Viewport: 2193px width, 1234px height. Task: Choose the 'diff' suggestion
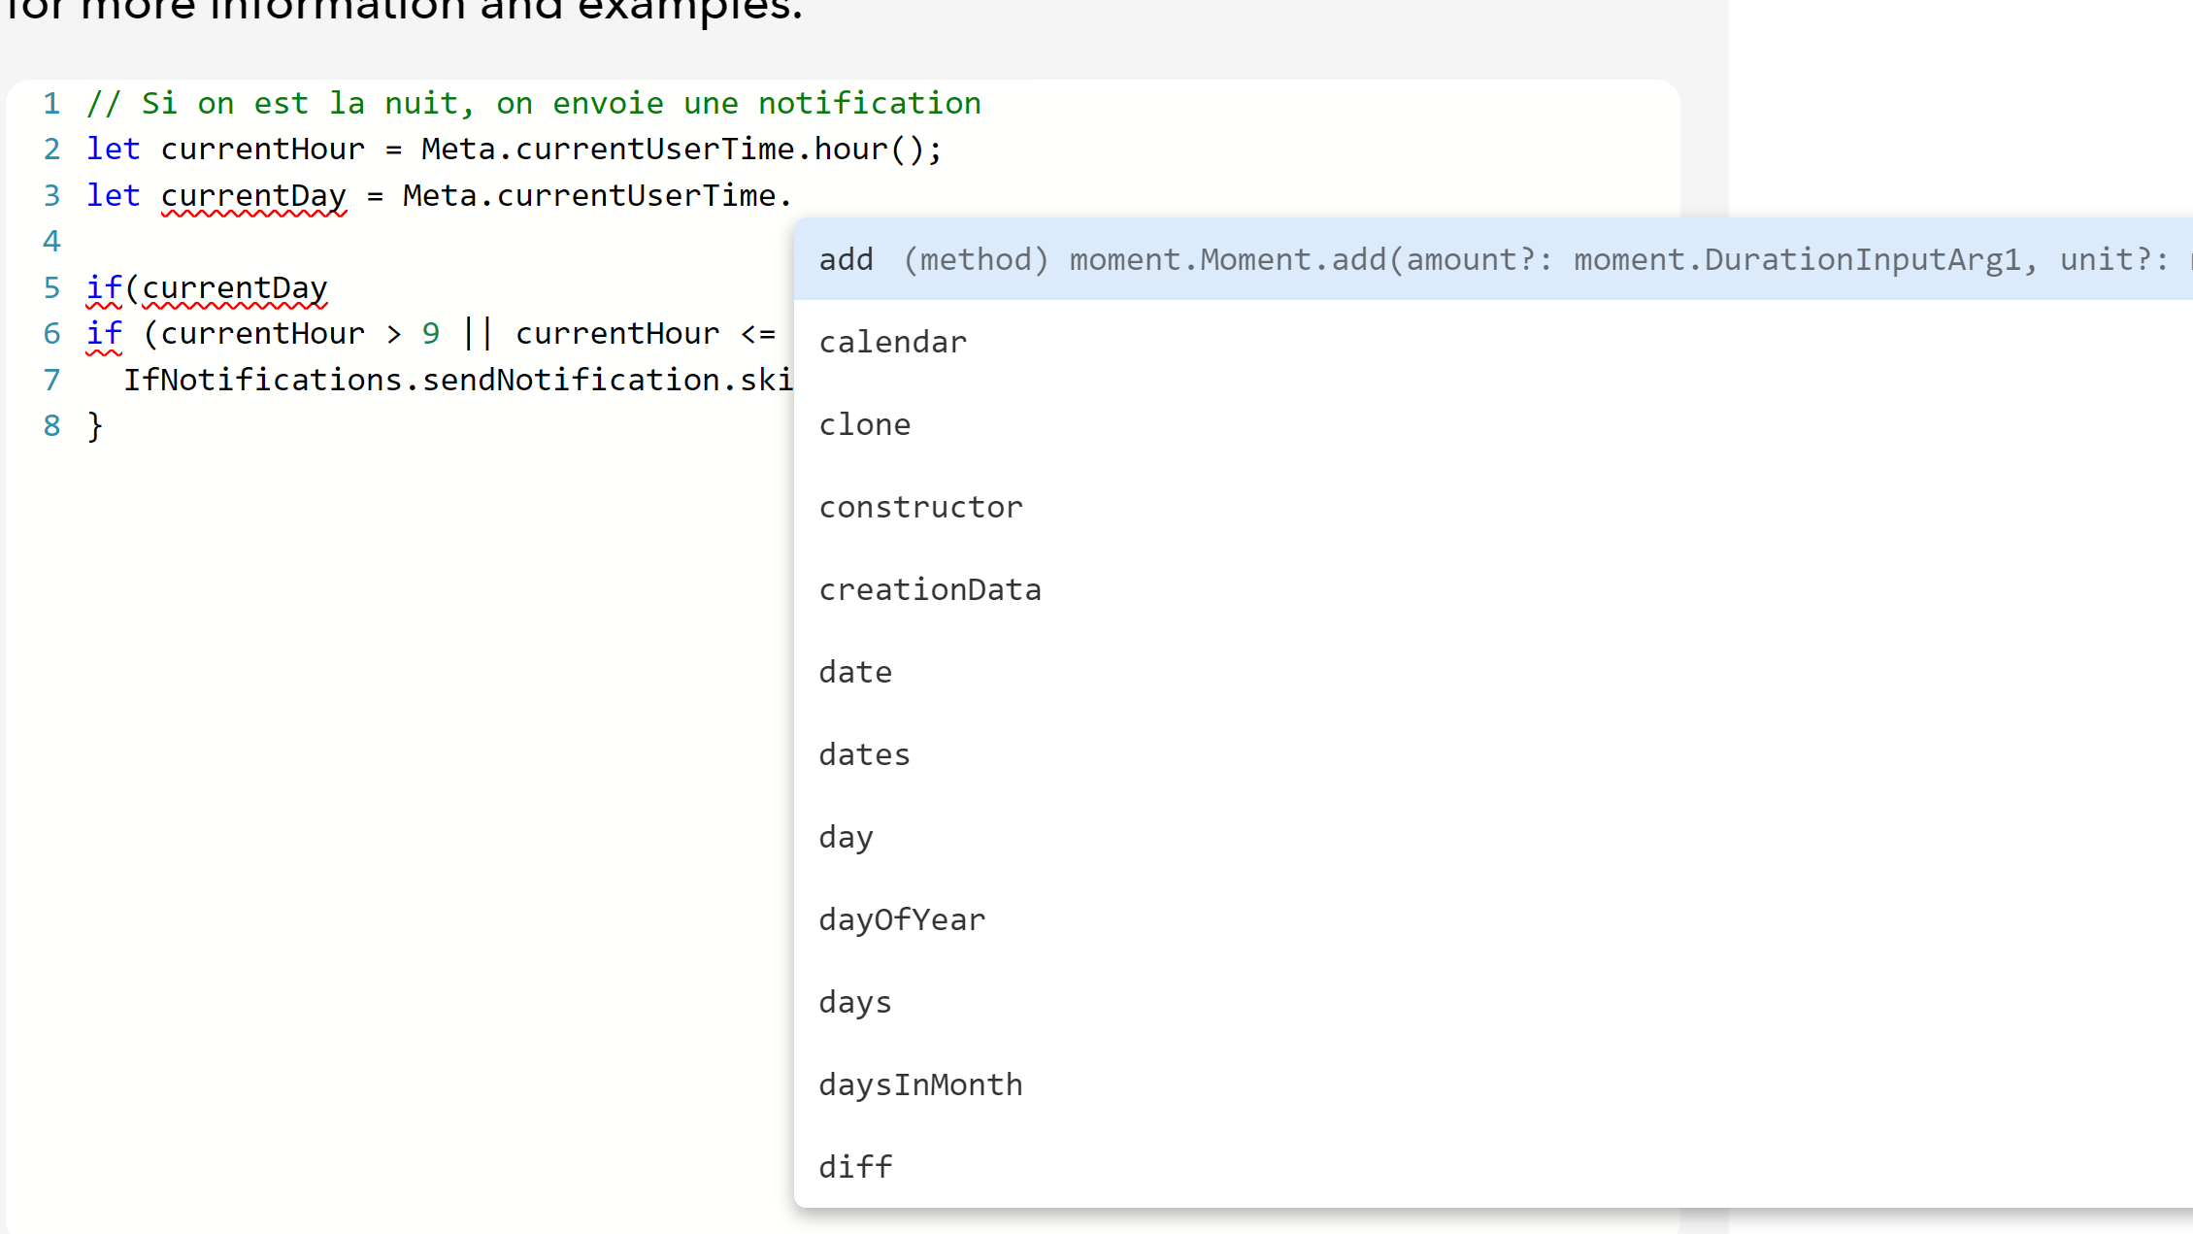[854, 1167]
